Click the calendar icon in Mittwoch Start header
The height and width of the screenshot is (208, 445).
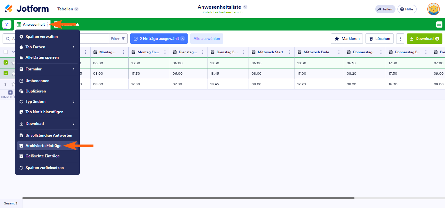tap(254, 52)
